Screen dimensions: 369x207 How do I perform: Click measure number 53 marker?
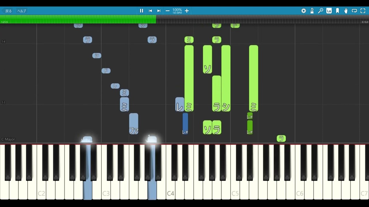pyautogui.click(x=3, y=102)
